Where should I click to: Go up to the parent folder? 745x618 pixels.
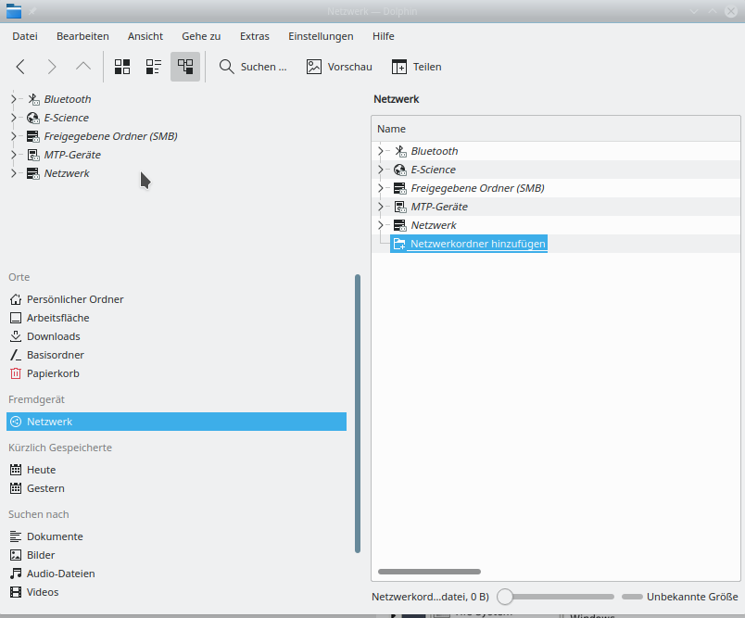pyautogui.click(x=83, y=67)
